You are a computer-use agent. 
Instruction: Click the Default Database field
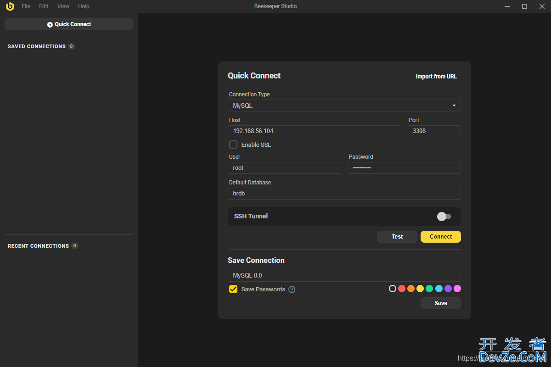coord(344,194)
